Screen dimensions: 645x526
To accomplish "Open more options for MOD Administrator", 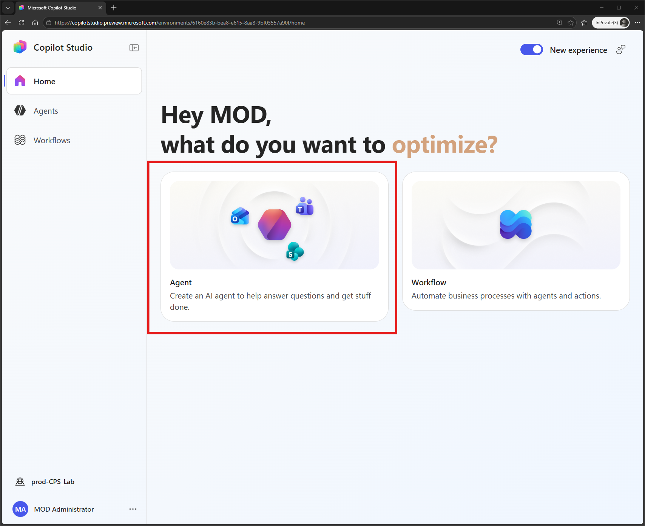I will click(133, 509).
